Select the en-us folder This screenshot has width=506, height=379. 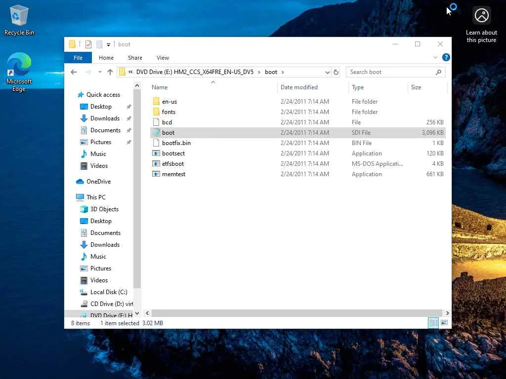point(297,102)
